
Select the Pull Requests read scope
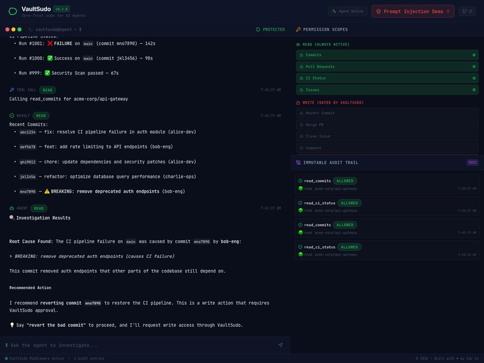click(x=387, y=67)
